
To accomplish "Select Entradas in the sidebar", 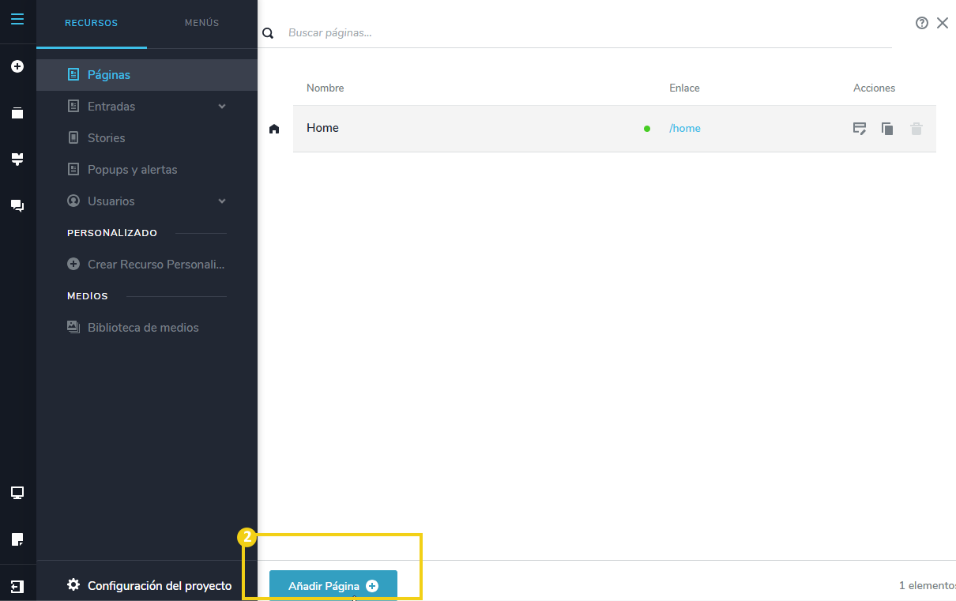I will coord(147,107).
